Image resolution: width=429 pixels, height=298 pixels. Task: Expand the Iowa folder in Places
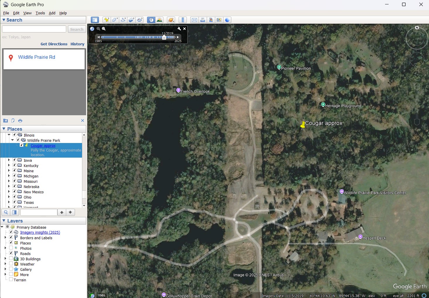pos(9,160)
